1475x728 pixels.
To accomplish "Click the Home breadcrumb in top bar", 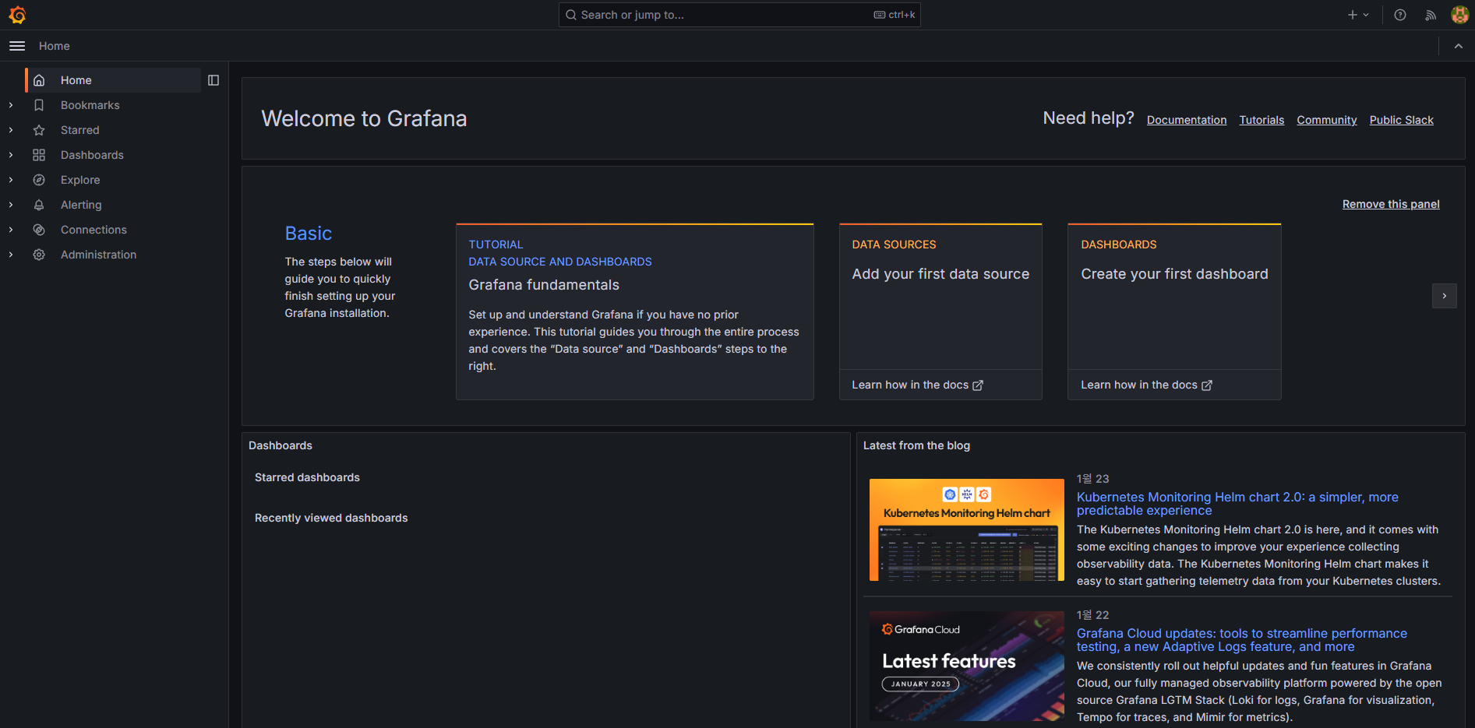I will [55, 46].
